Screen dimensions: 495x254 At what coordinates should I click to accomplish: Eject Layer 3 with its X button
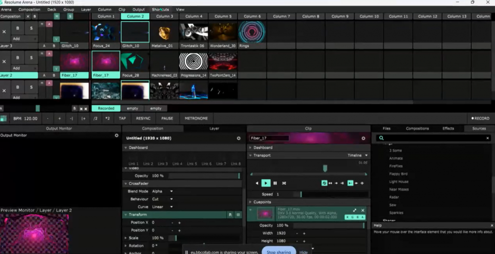(4, 32)
